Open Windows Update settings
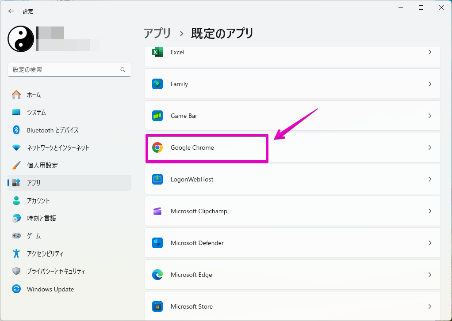452x321 pixels. tap(69, 289)
